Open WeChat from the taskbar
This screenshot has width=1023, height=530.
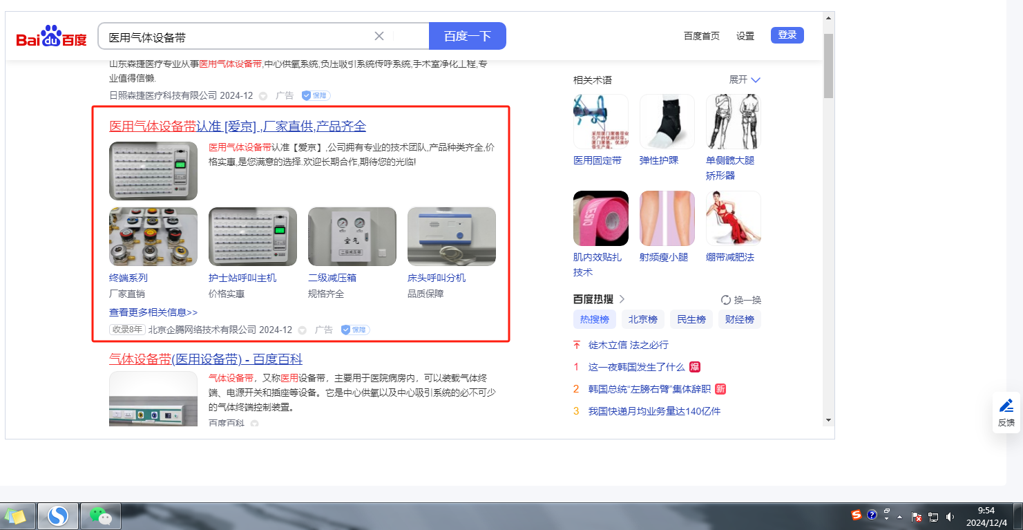coord(101,516)
